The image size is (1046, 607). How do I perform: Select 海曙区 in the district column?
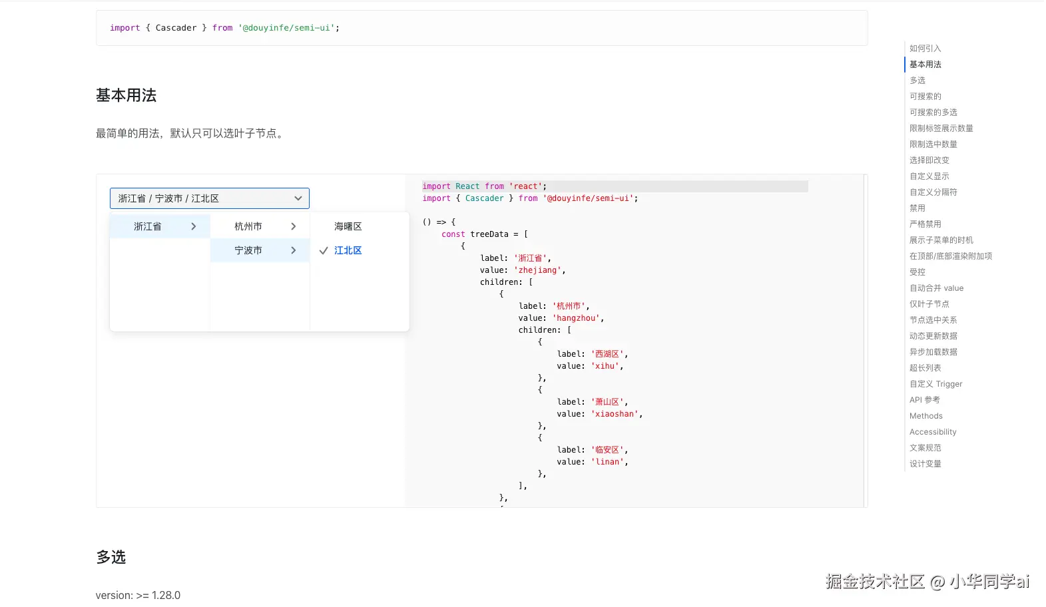click(348, 227)
